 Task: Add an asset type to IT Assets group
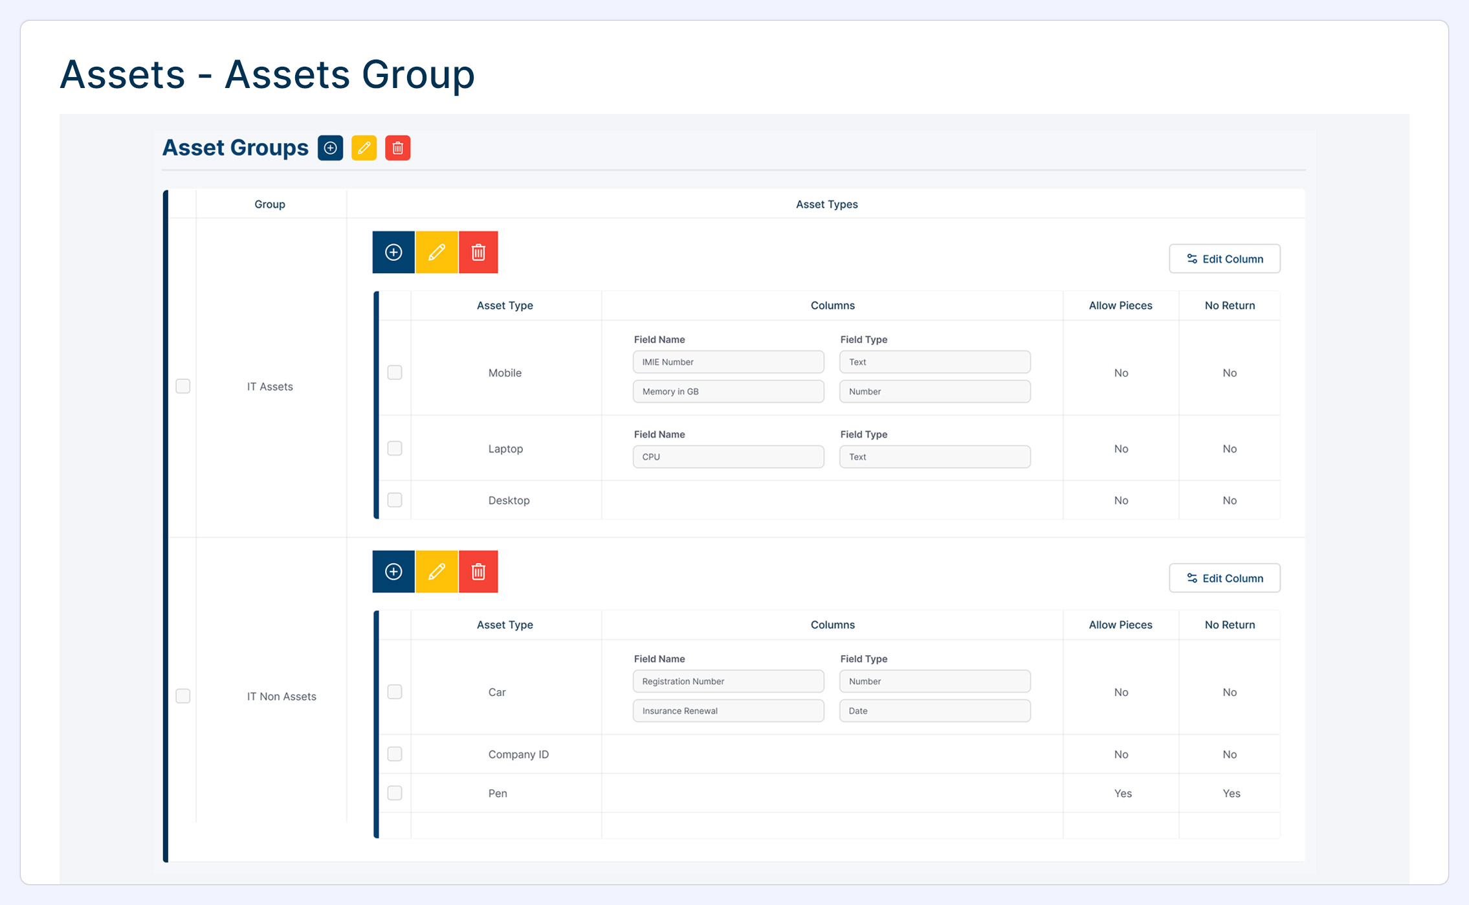pyautogui.click(x=393, y=252)
